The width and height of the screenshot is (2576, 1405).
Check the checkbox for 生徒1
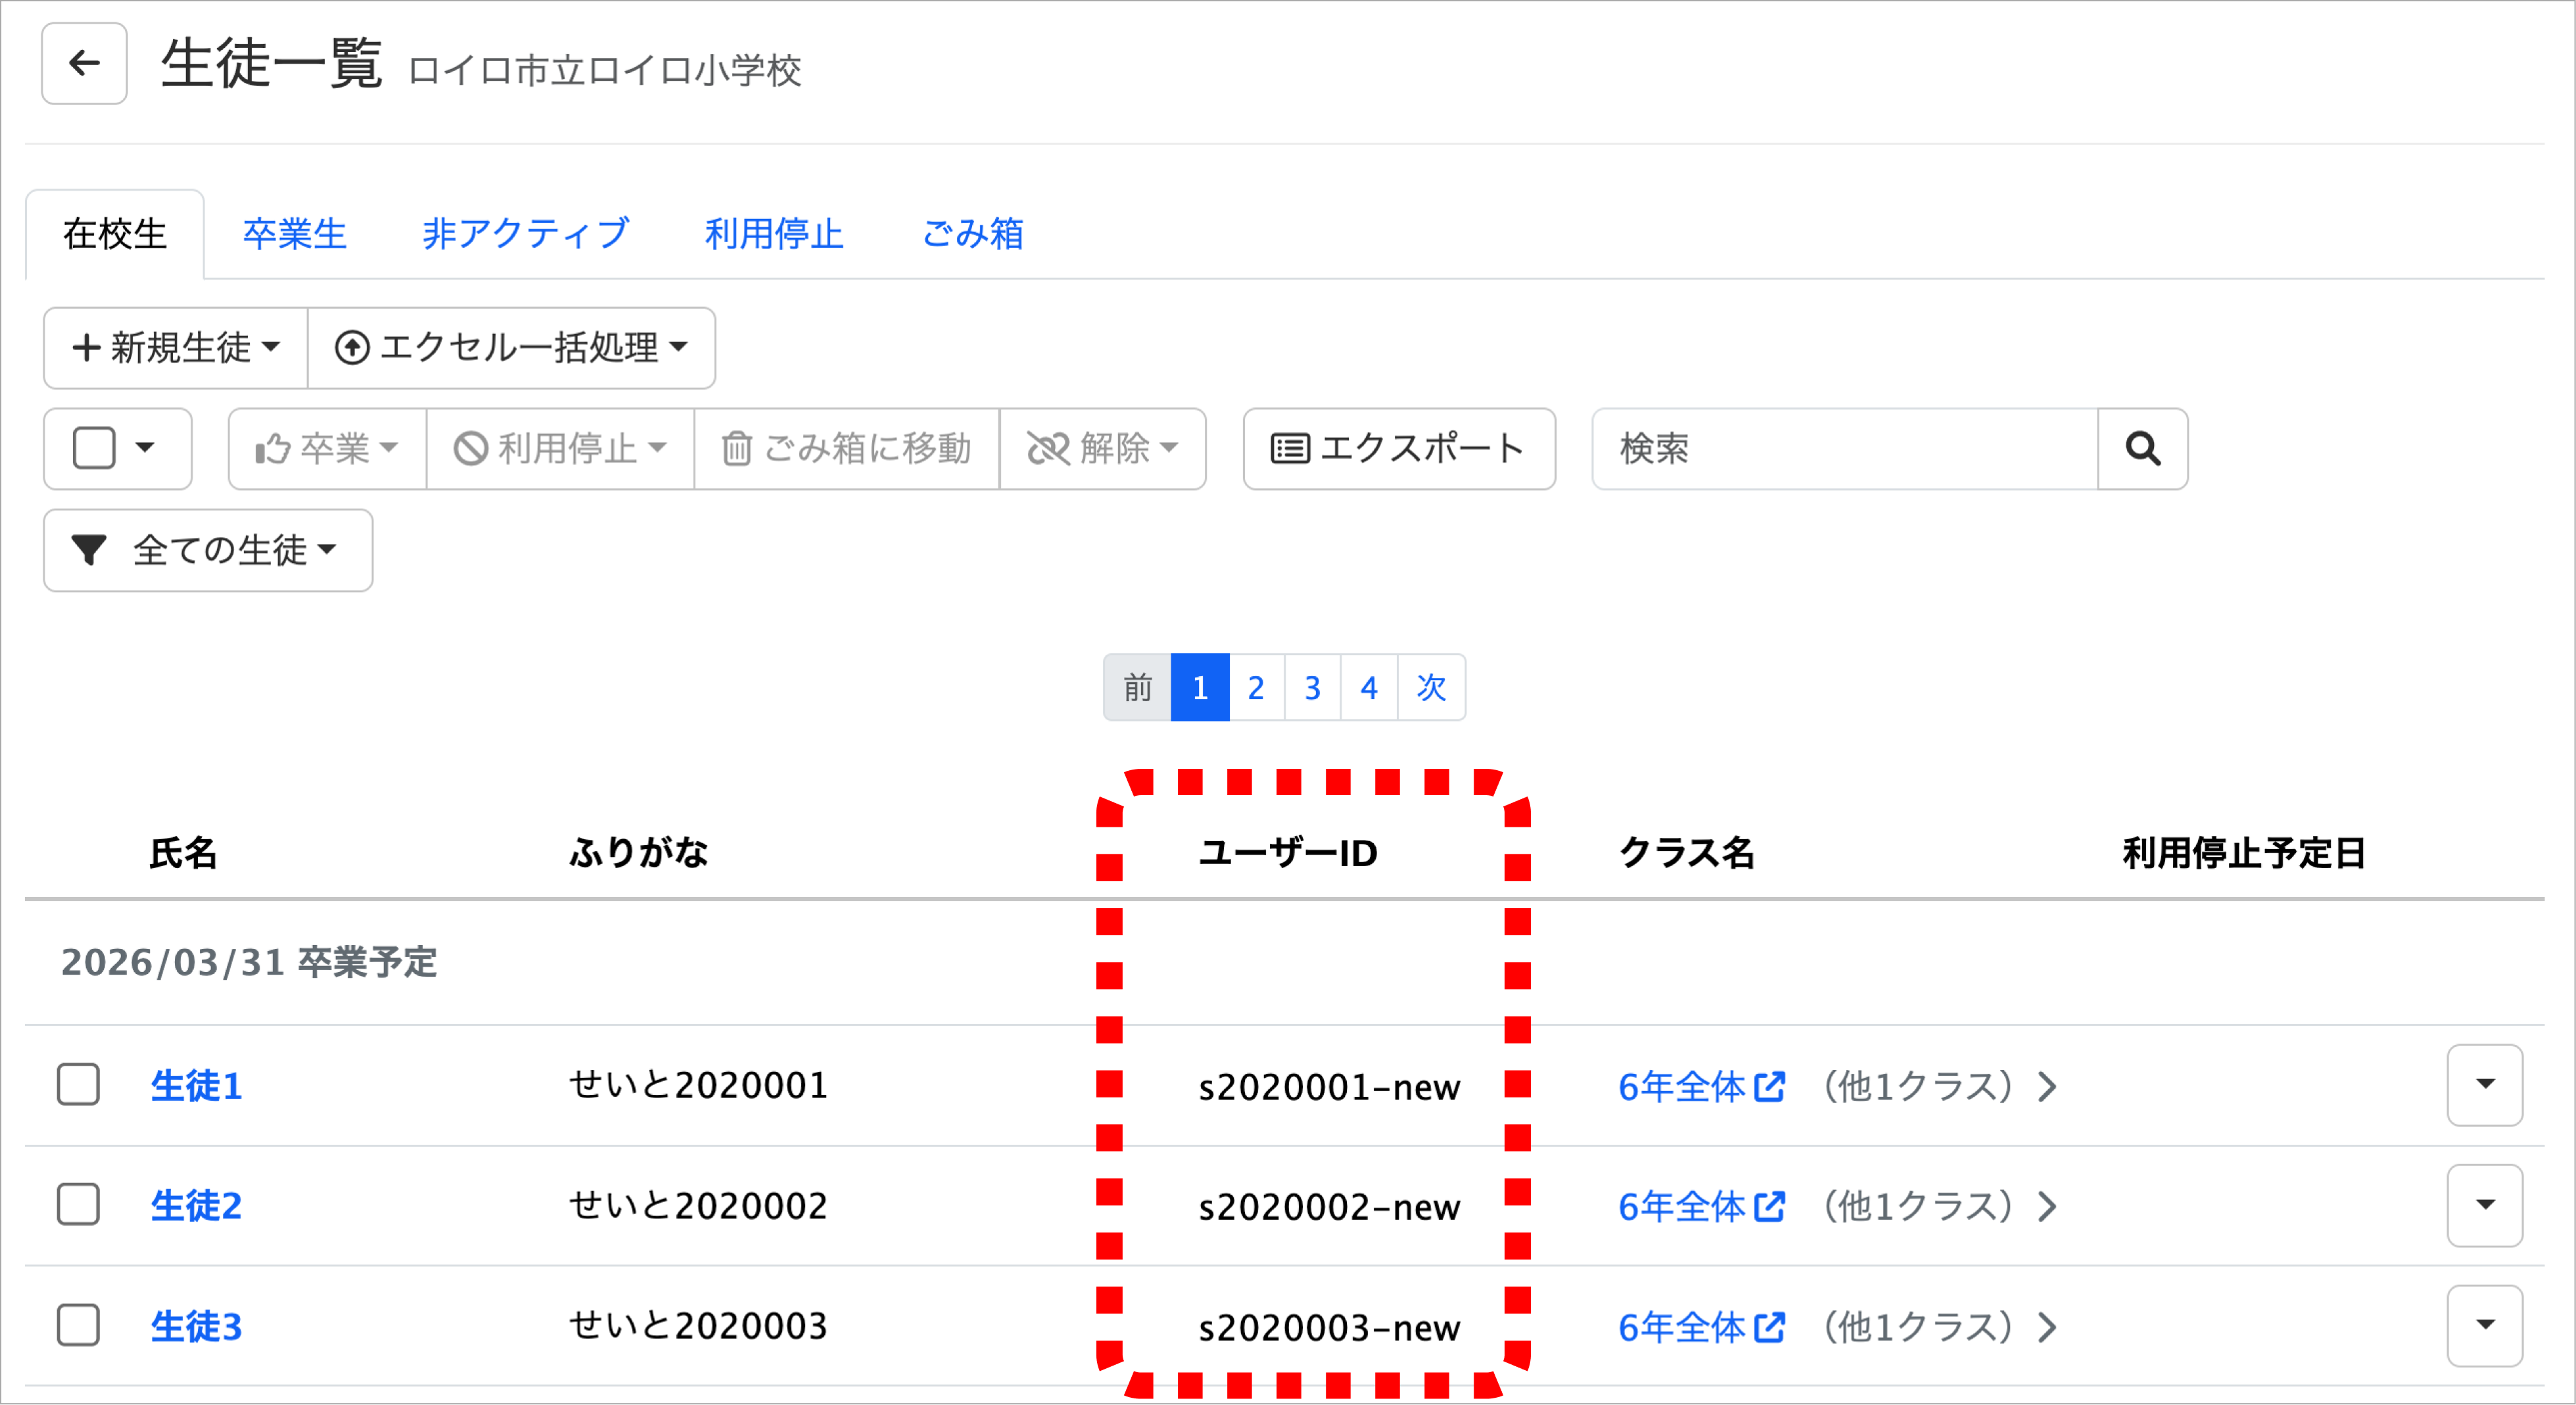[x=78, y=1085]
